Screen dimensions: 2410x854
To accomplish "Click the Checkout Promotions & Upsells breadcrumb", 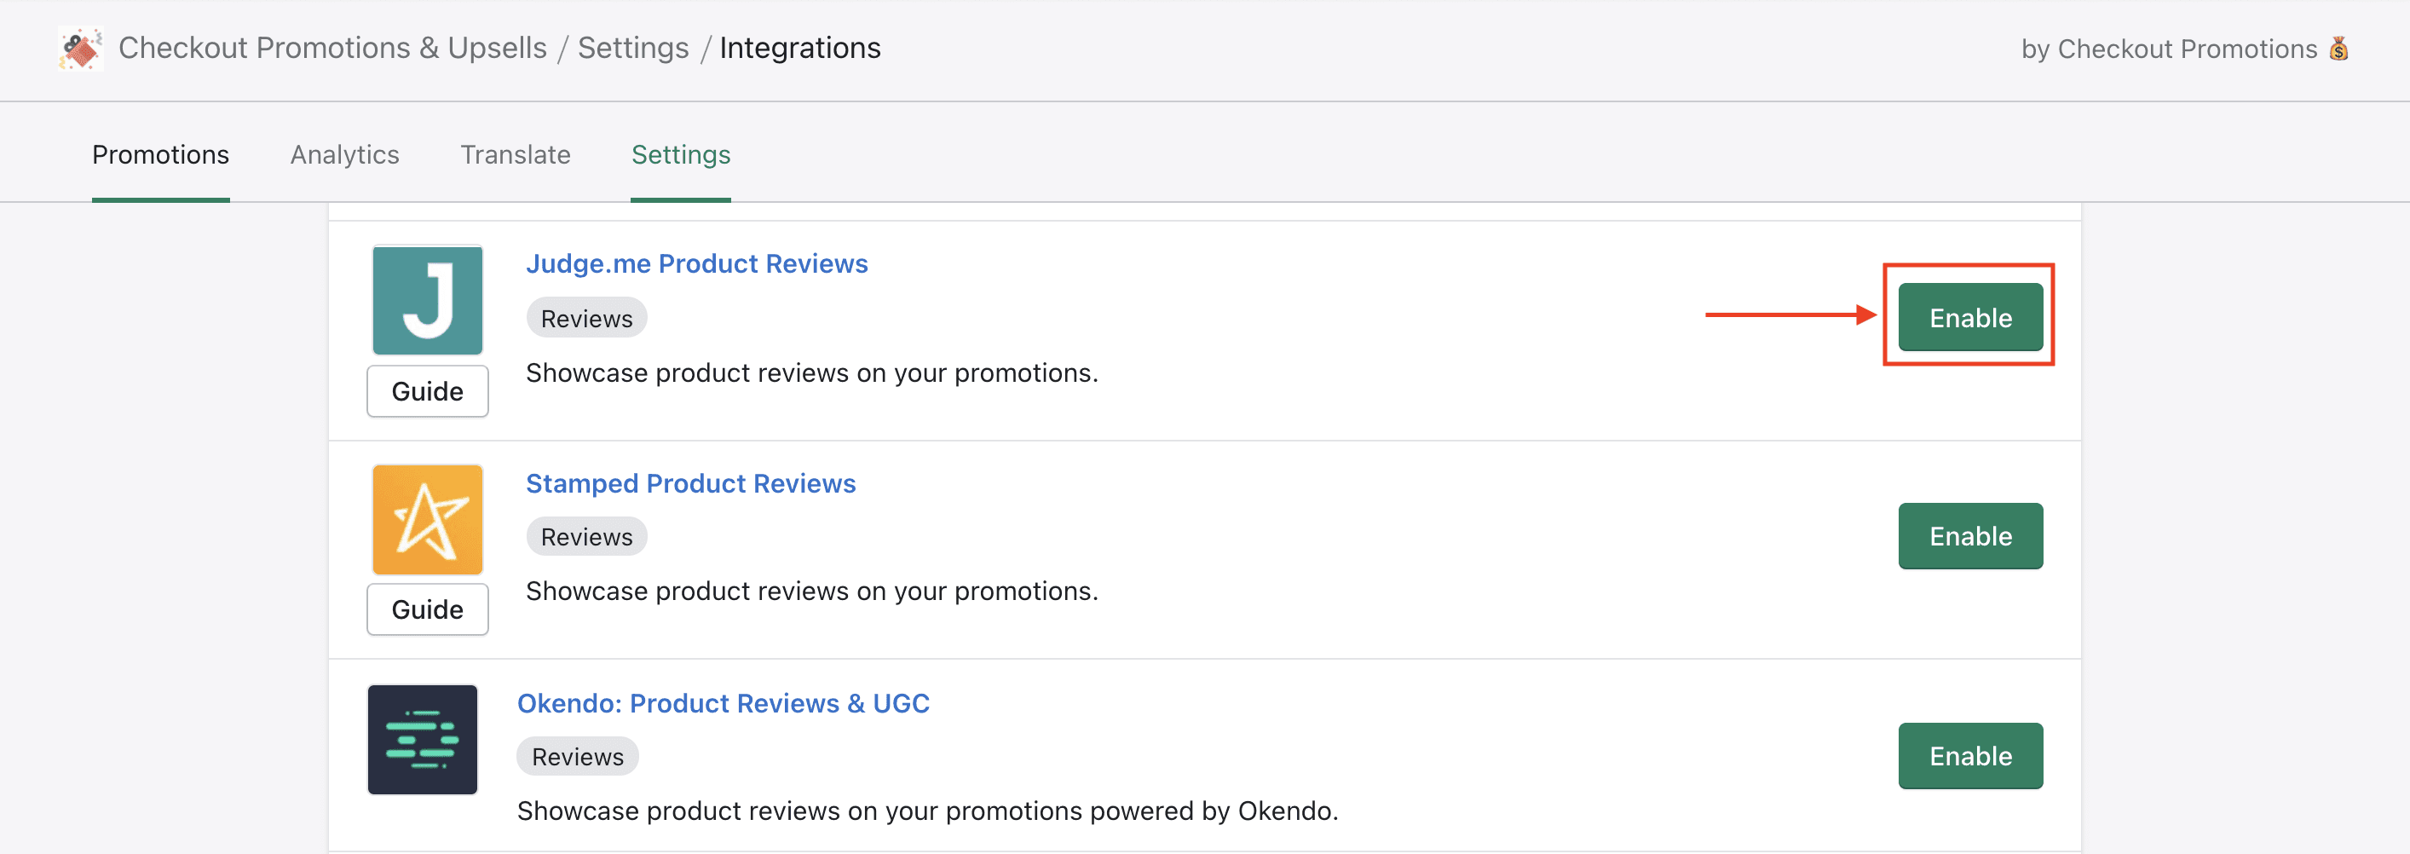I will [332, 48].
